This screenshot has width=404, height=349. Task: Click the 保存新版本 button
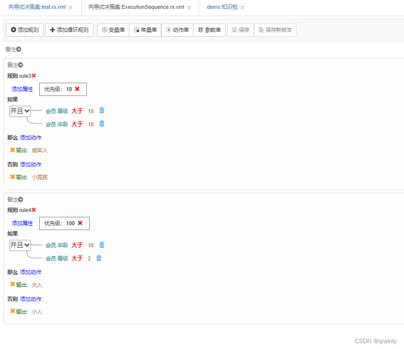(x=275, y=30)
